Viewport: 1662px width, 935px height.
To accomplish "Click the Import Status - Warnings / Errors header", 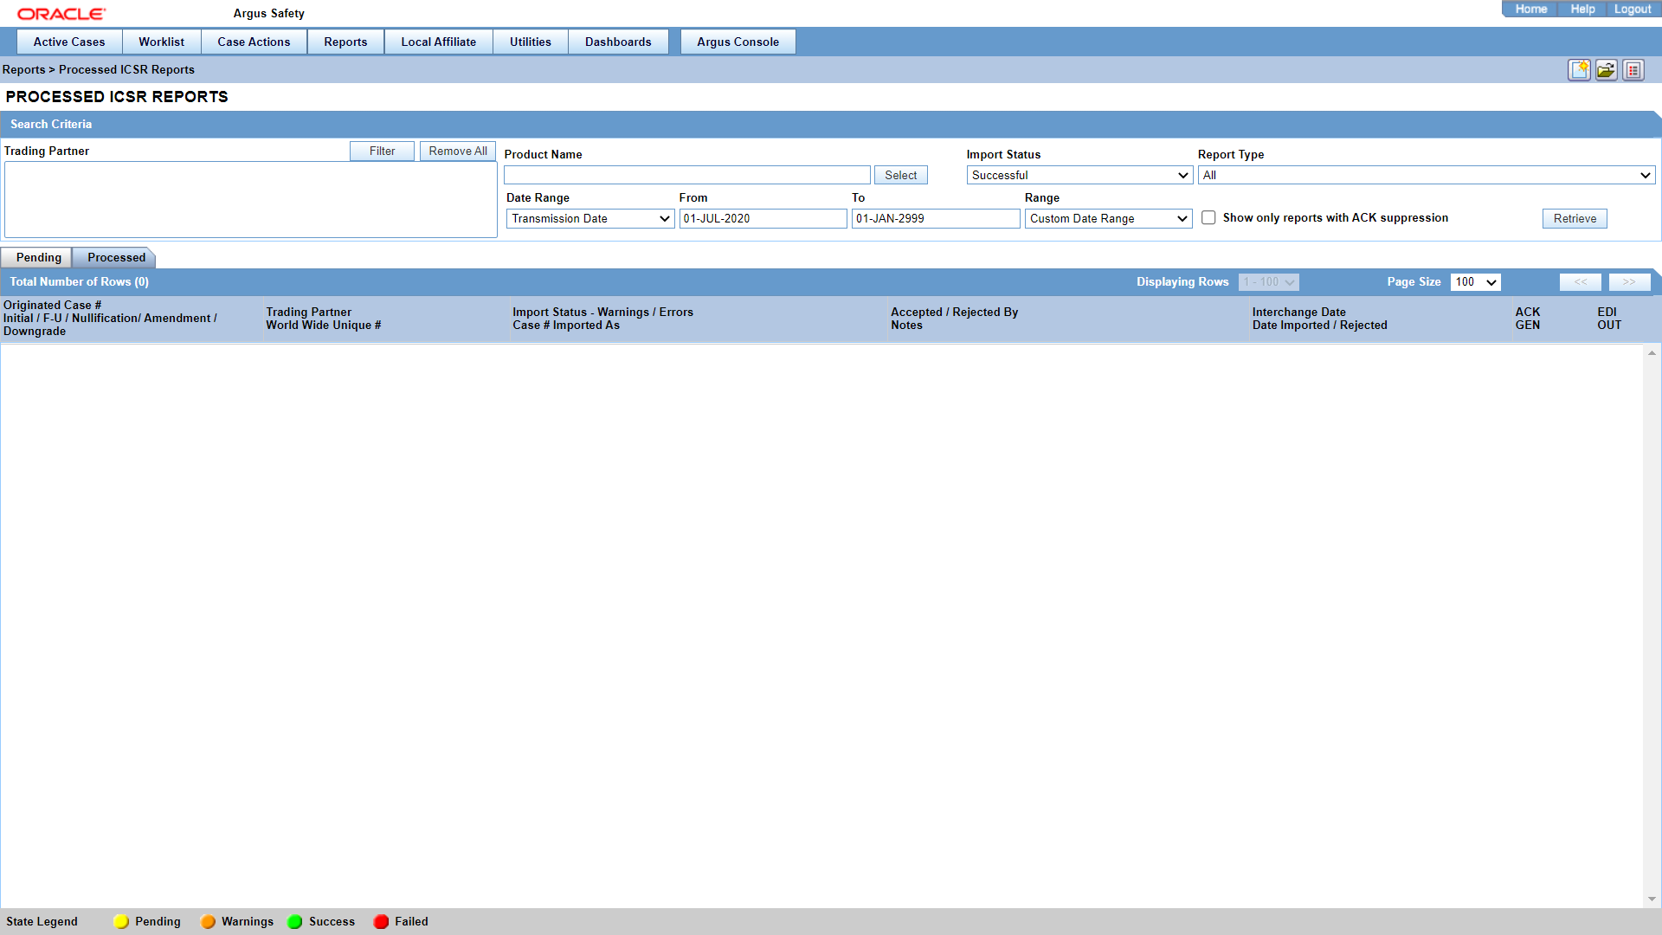I will (602, 312).
